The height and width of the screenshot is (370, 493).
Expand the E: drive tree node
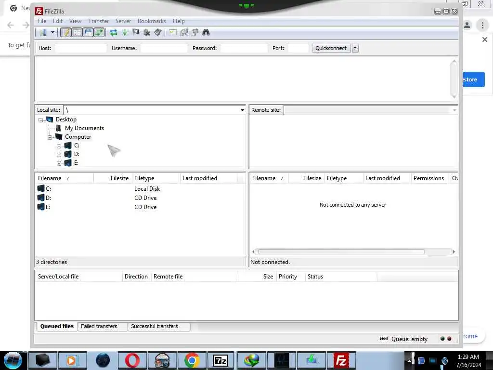click(59, 163)
